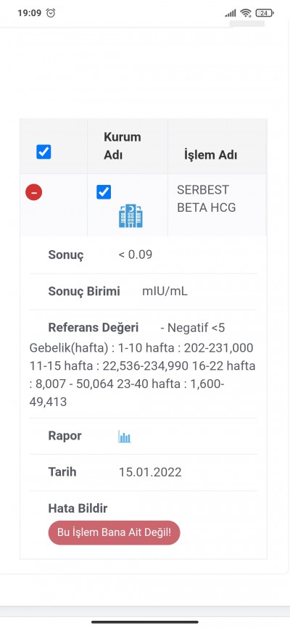290x628 pixels.
Task: Select the Kurum Adı column header
Action: 123,146
